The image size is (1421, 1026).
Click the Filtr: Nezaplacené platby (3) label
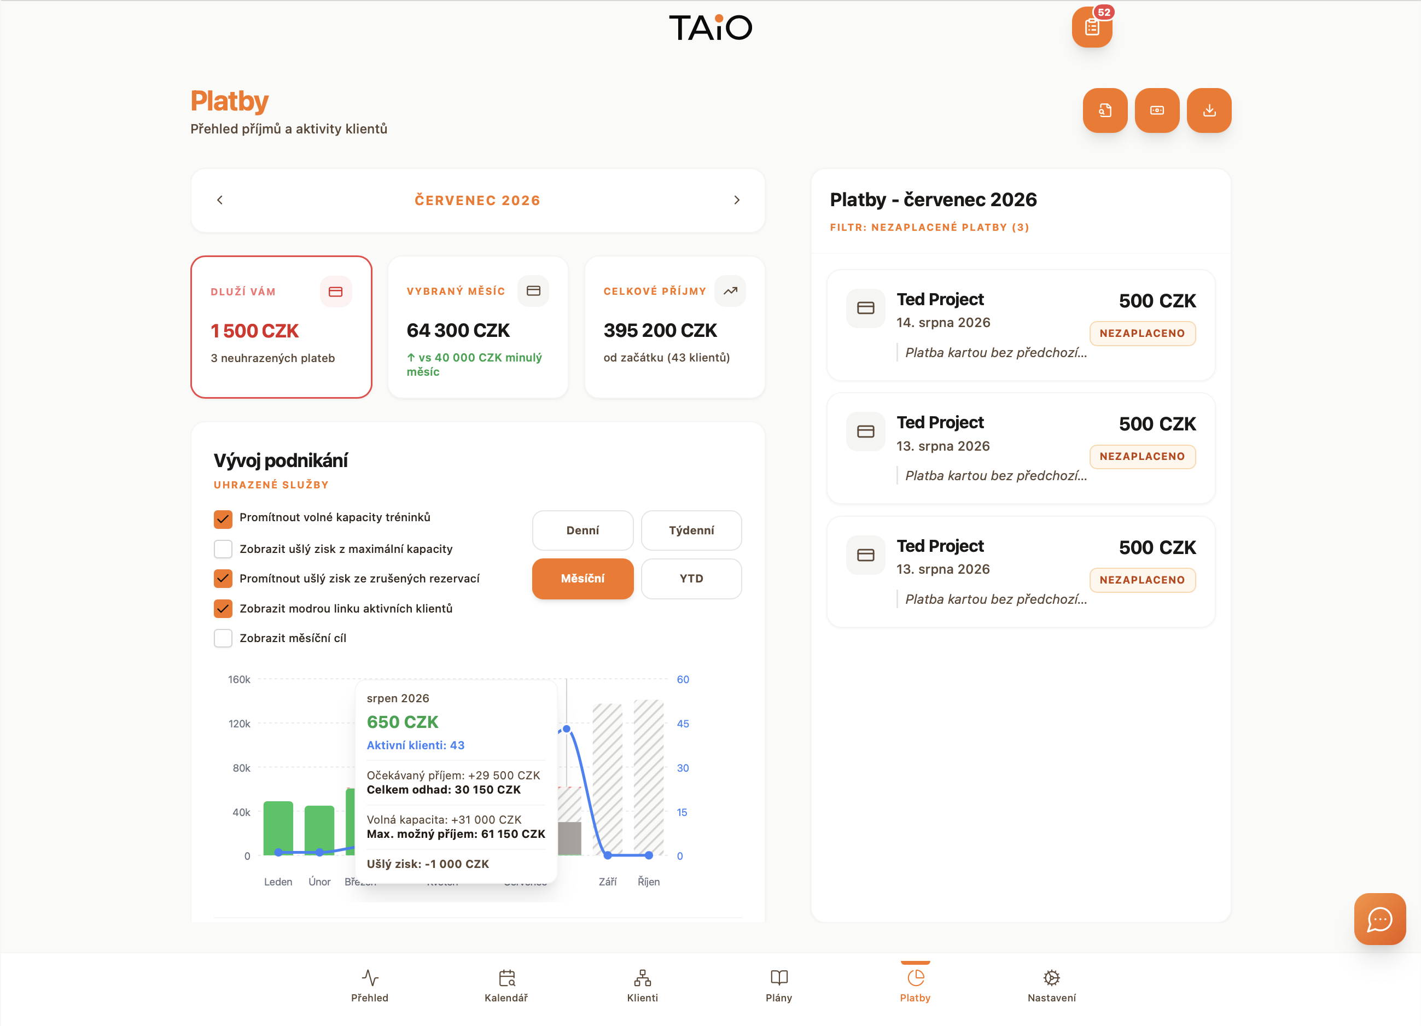[929, 228]
